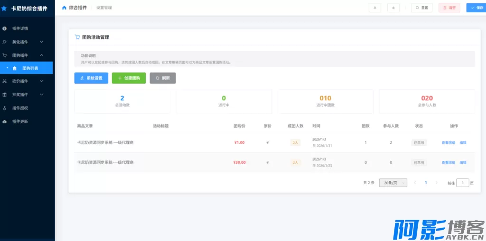486x241 pixels.
Task: Expand the 抽奖插件 sidebar submenu
Action: pyautogui.click(x=26, y=95)
